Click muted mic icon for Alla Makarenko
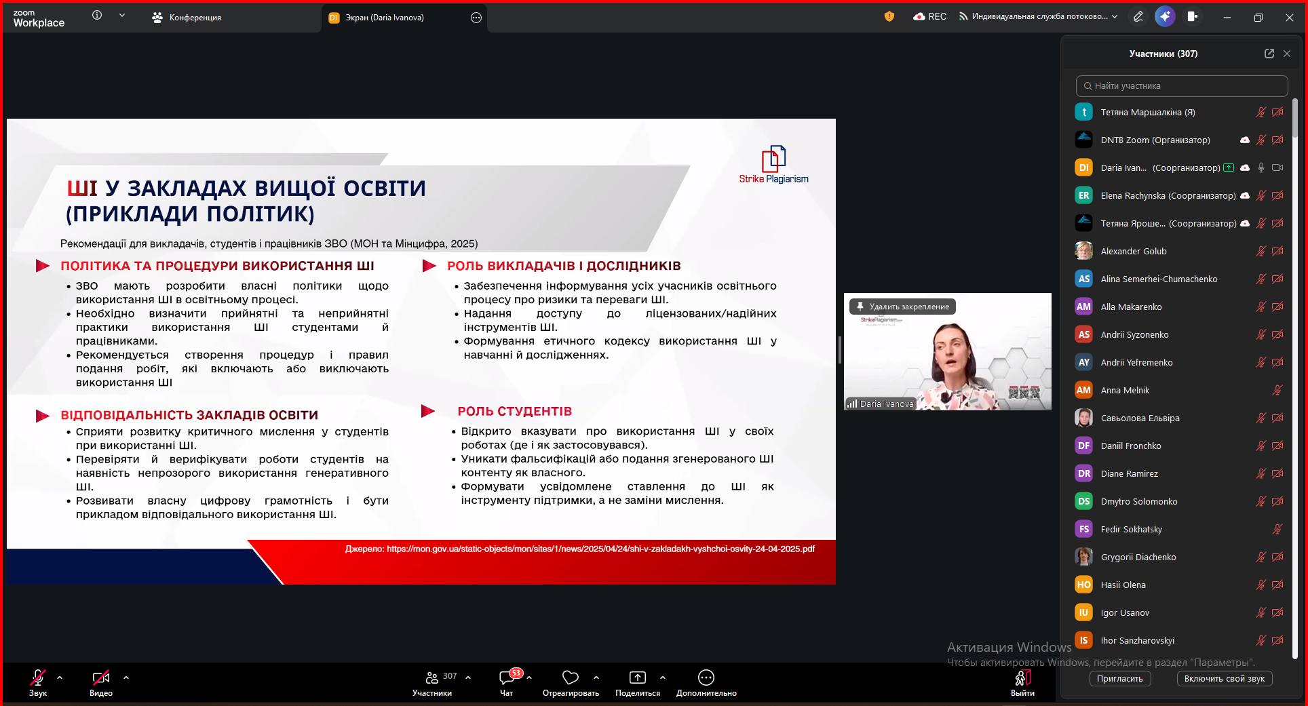Screen dimensions: 1308x706 [1261, 307]
